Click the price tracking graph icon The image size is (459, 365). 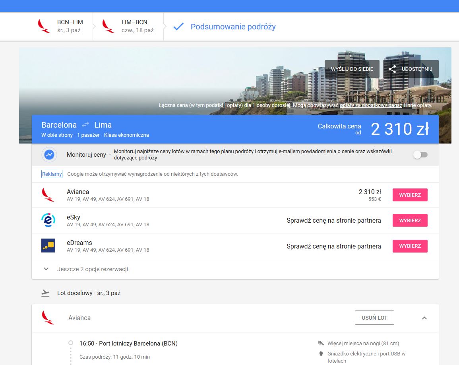pyautogui.click(x=49, y=154)
